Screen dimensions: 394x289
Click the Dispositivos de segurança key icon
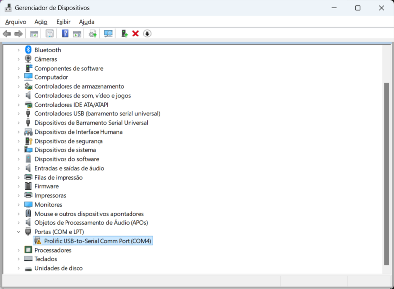pos(29,141)
